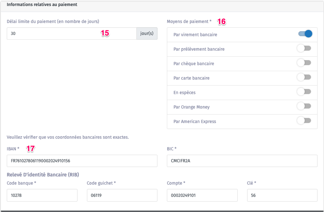Click into the 'Compte' number field
The height and width of the screenshot is (212, 324).
point(202,195)
